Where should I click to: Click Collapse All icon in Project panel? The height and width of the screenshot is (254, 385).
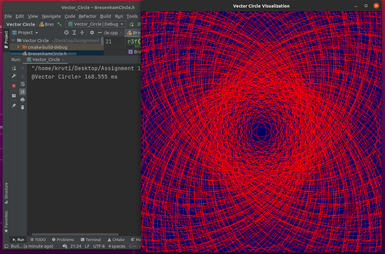pyautogui.click(x=82, y=33)
